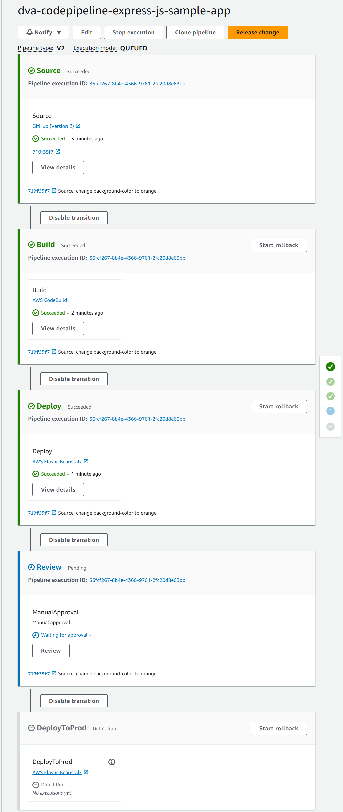
Task: Click the external link icon beside Source card commit 710f35f7
Action: click(x=58, y=152)
